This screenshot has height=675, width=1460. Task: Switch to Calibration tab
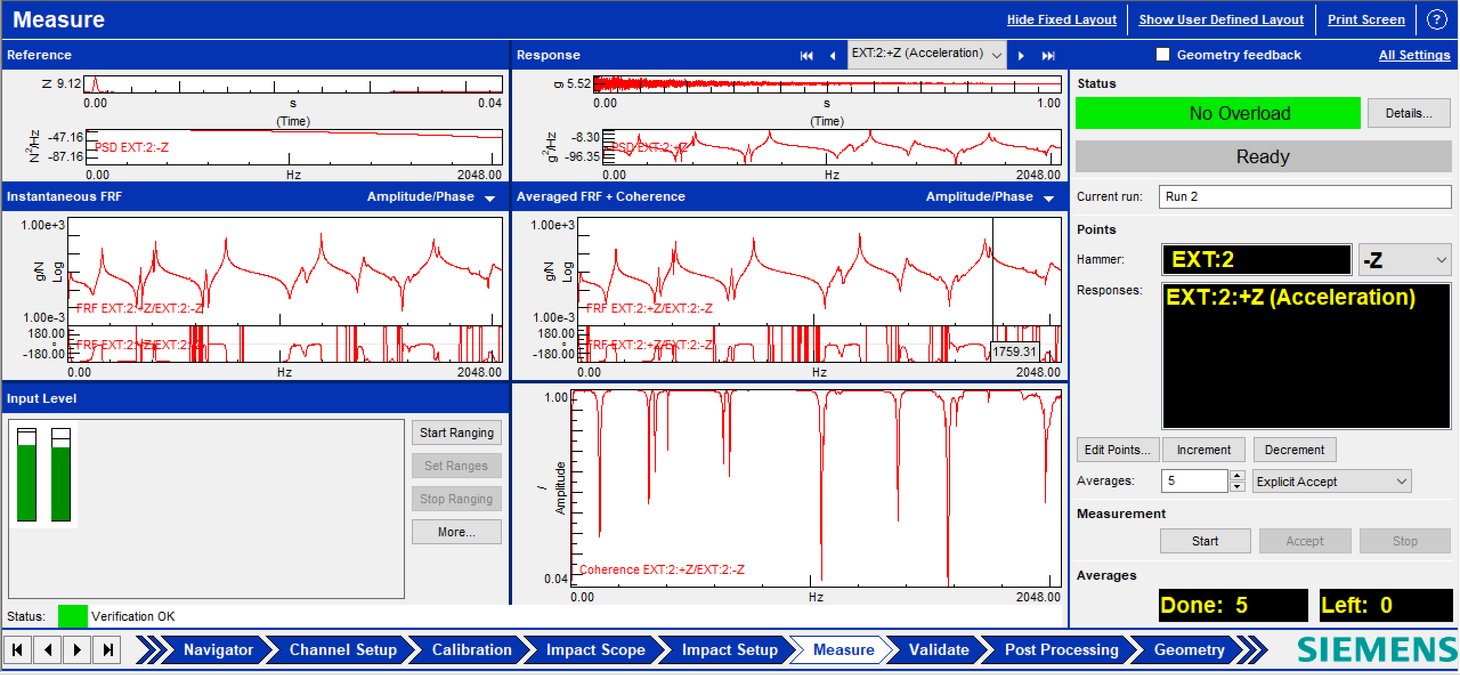coord(472,650)
